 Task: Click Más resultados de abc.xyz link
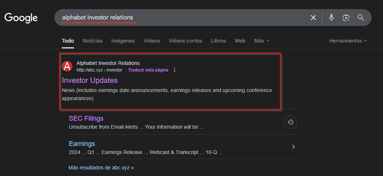[101, 168]
